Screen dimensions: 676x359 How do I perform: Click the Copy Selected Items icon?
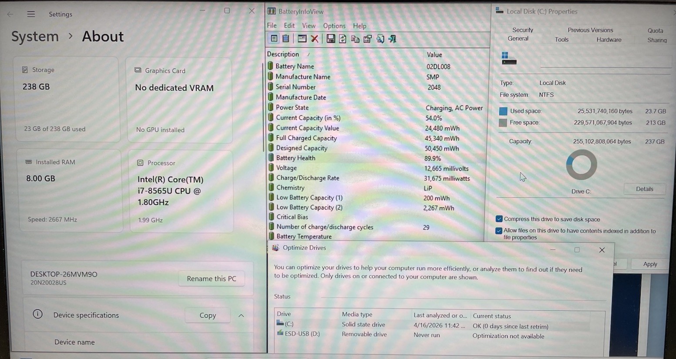355,39
